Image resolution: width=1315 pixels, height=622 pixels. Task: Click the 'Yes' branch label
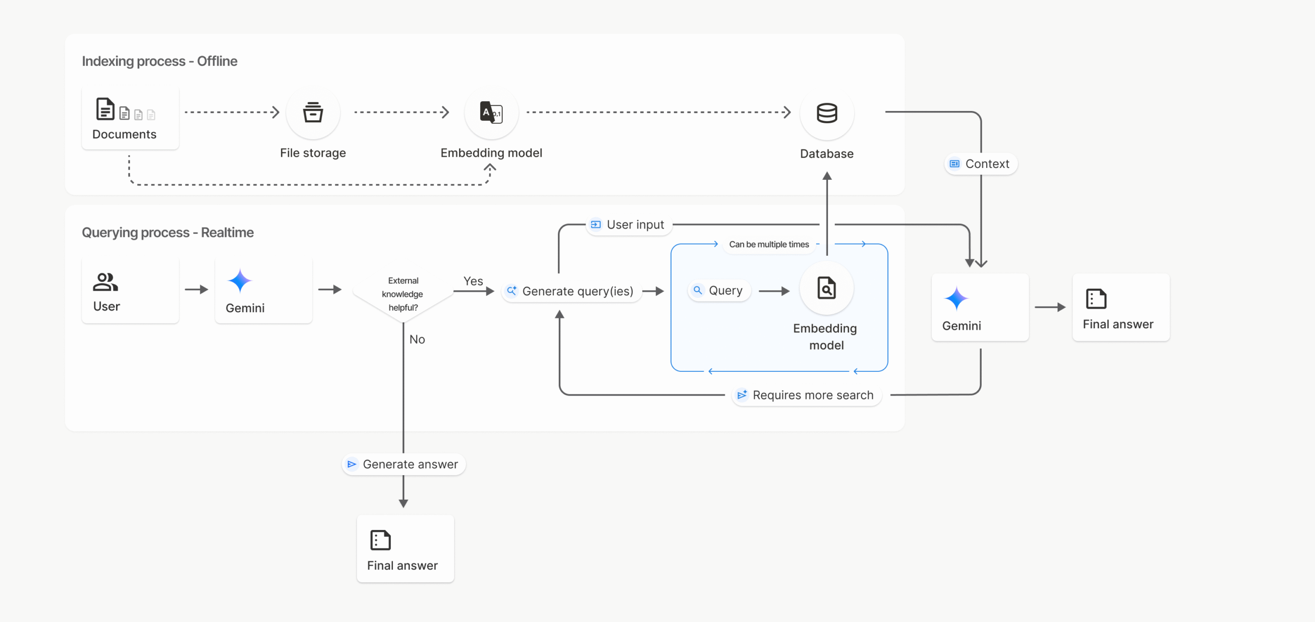pyautogui.click(x=473, y=281)
